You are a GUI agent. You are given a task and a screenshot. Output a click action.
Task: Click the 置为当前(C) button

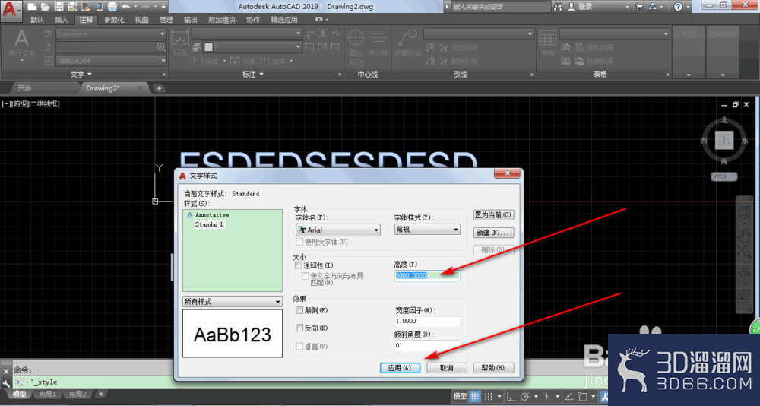pos(493,215)
